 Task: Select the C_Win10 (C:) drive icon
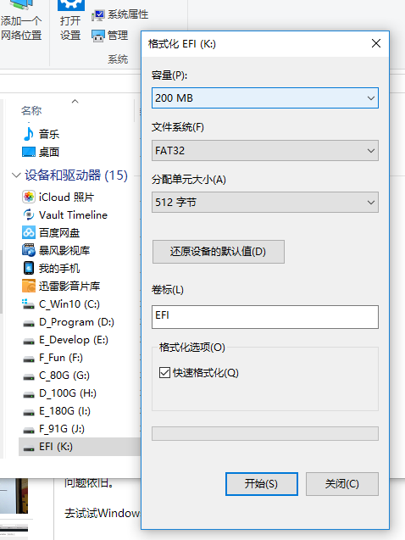(29, 303)
